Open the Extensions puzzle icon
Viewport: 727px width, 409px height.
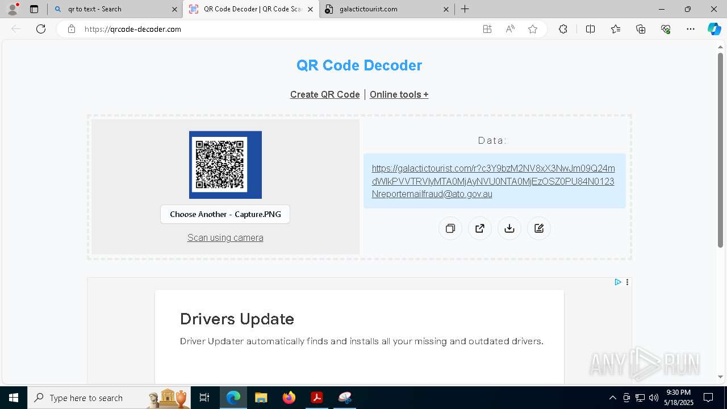click(563, 29)
